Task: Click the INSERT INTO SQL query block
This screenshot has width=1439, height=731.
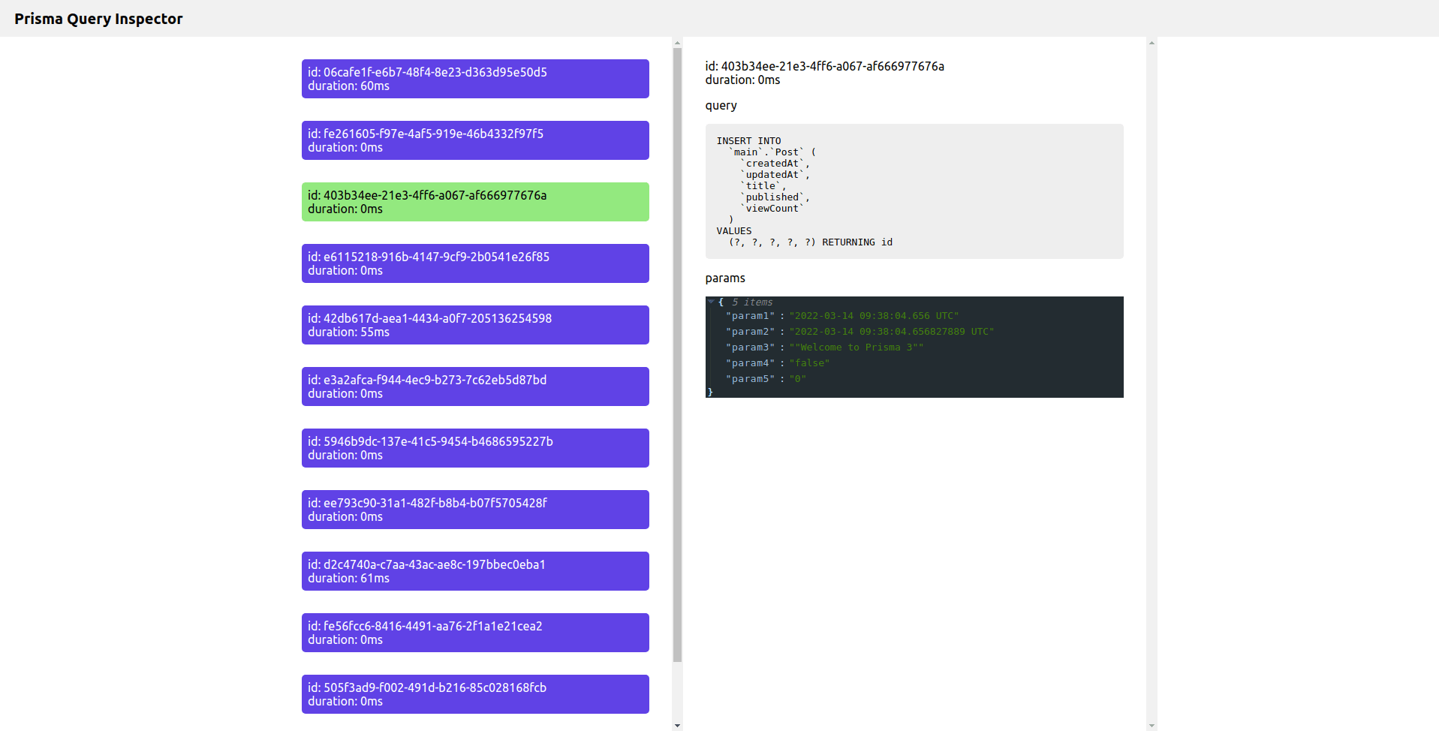Action: pos(914,191)
